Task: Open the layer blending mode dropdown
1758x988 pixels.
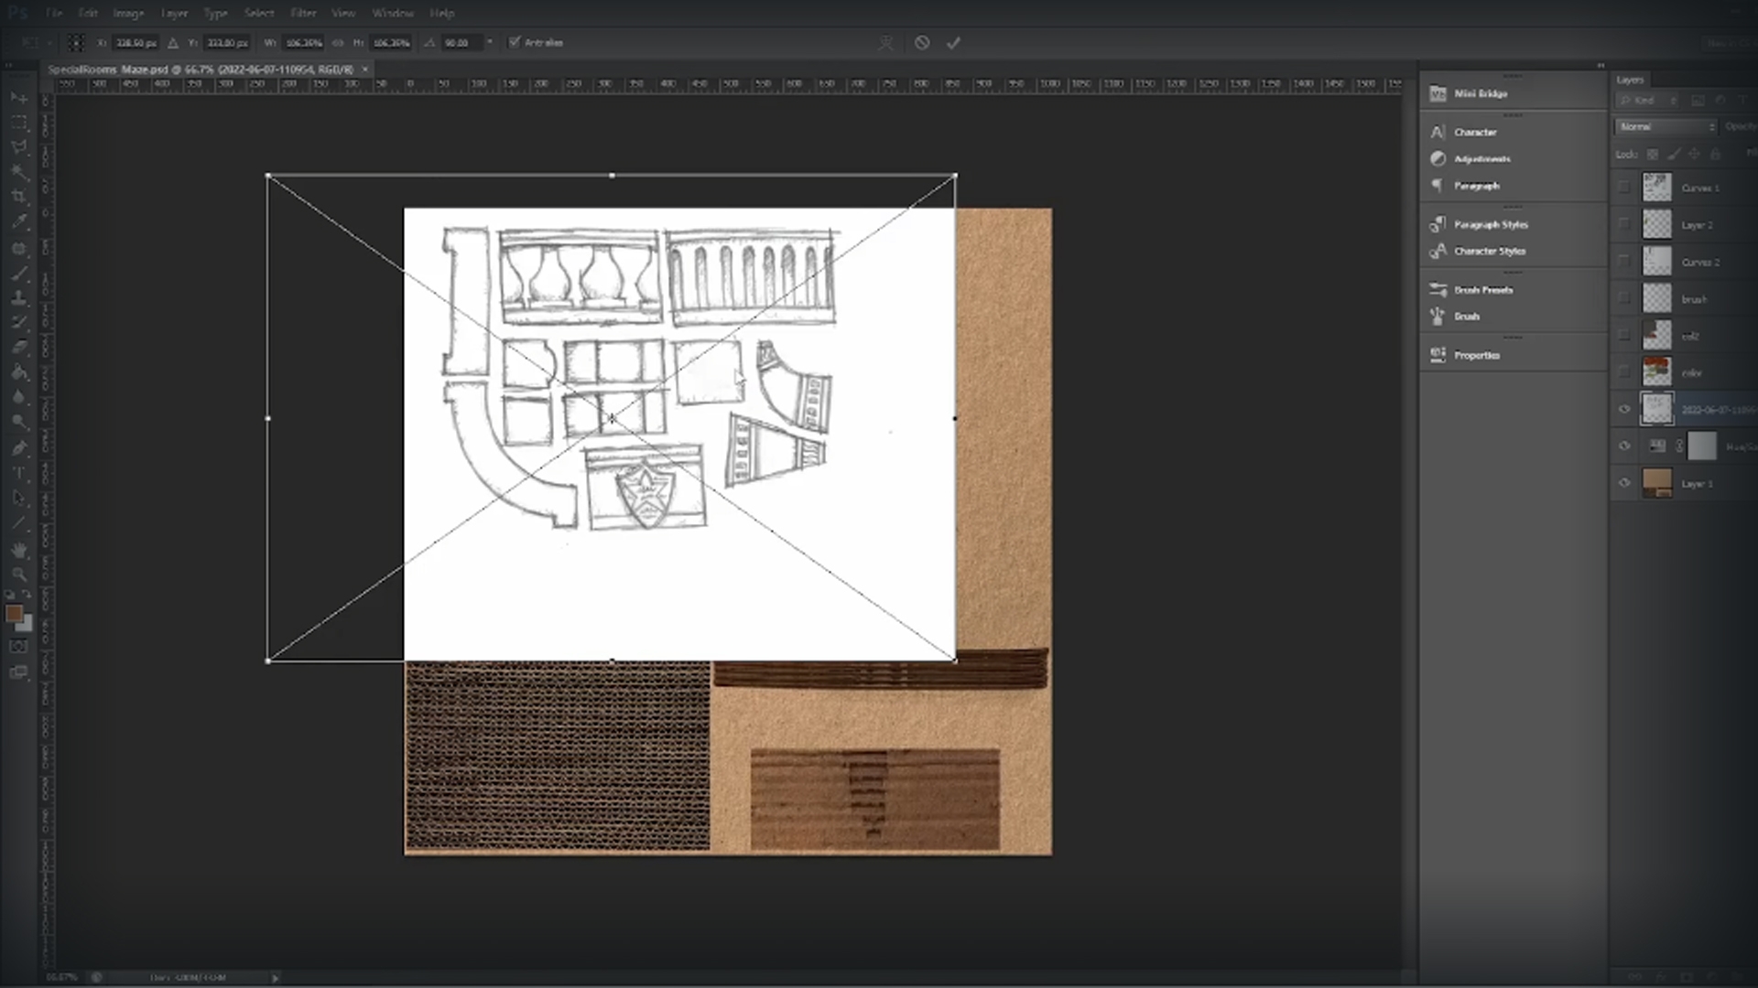Action: tap(1662, 126)
